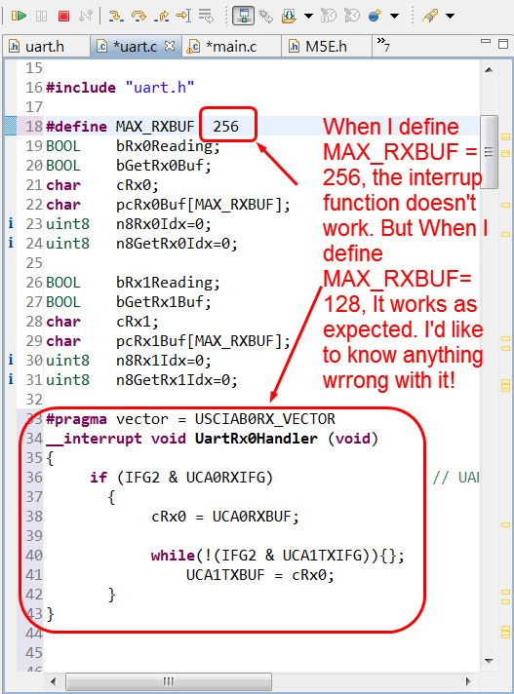Viewport: 514px width, 694px height.
Task: Toggle the pressed target-mode button in toolbar
Action: pos(244,17)
